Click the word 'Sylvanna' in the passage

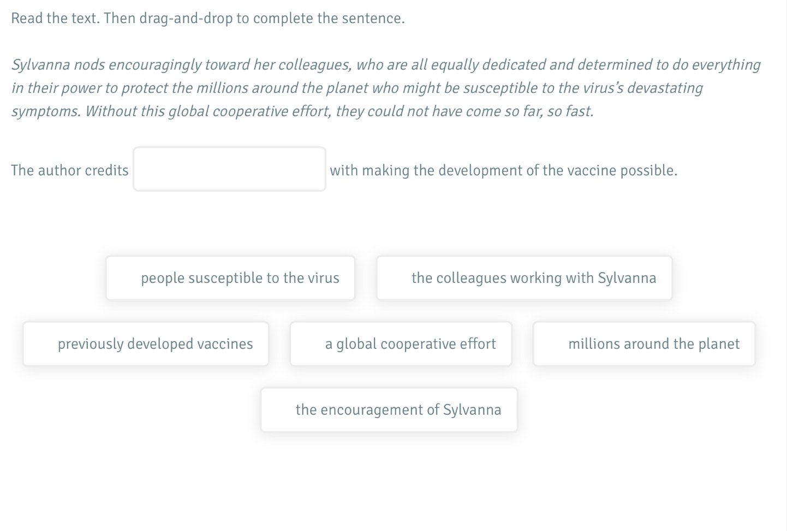click(x=41, y=65)
